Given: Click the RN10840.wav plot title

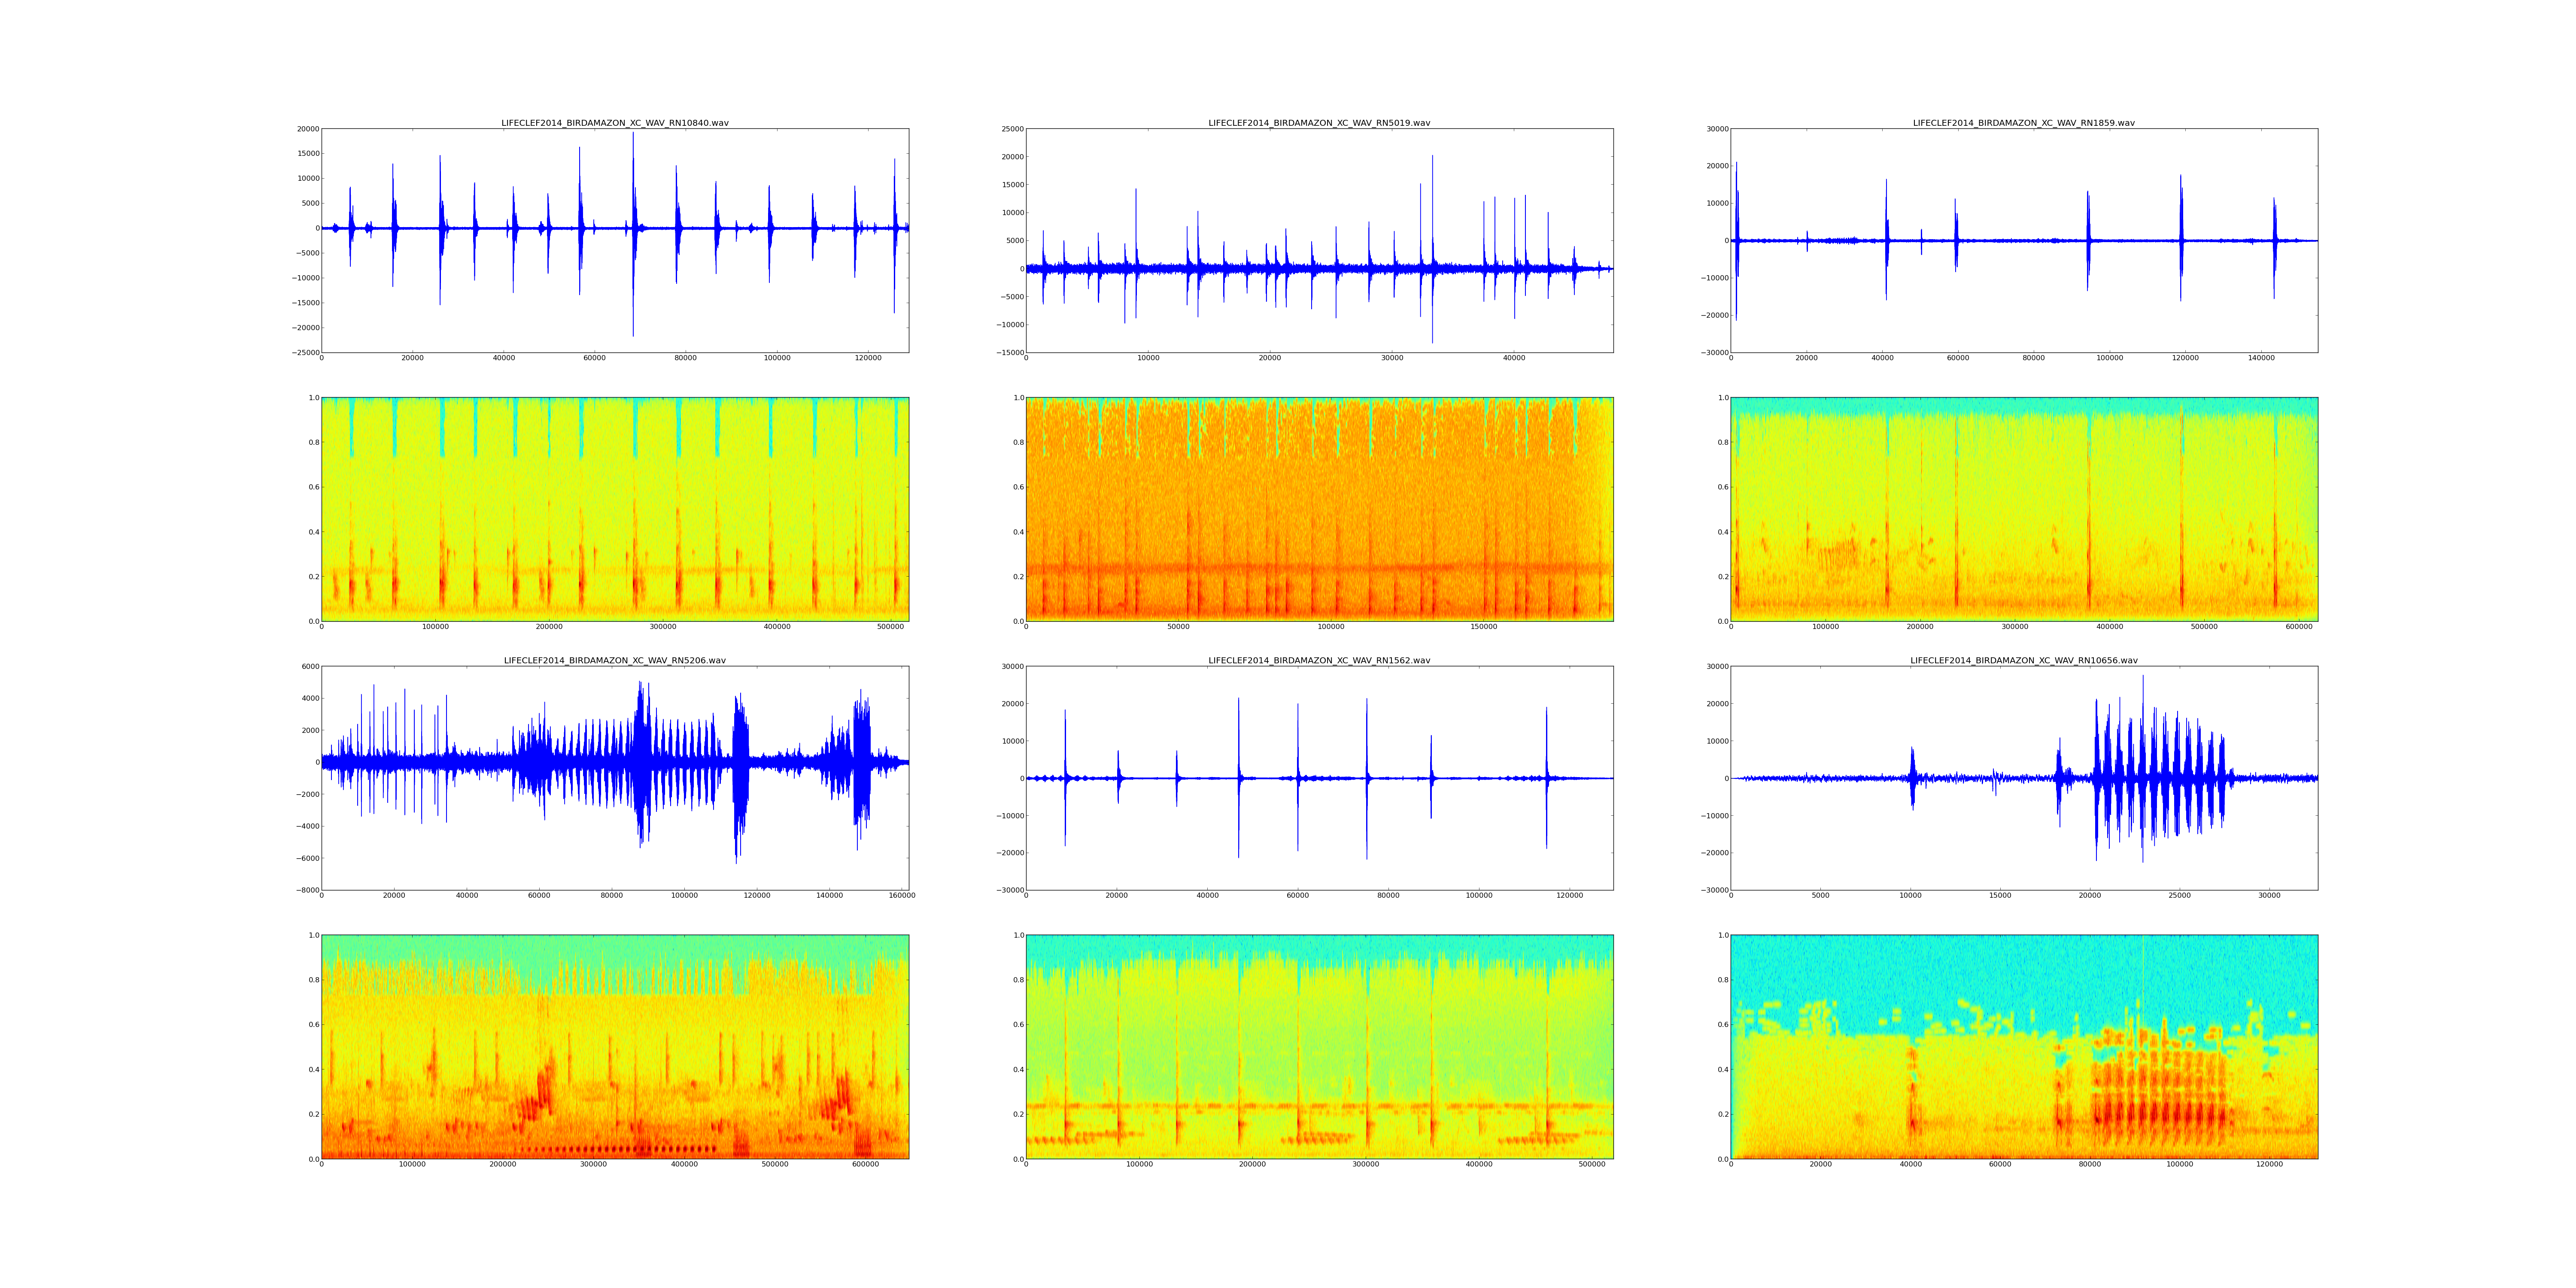Looking at the screenshot, I should point(614,123).
